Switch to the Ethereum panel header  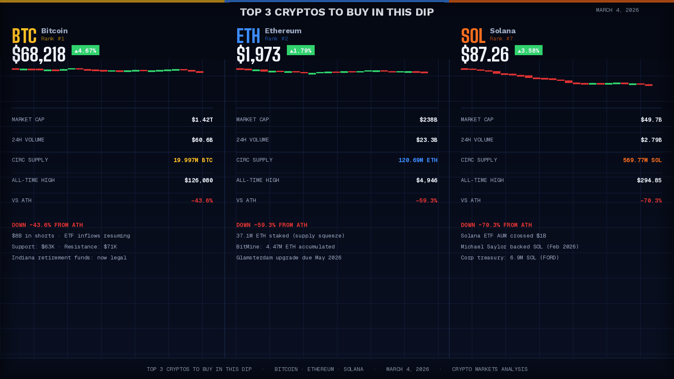point(283,31)
